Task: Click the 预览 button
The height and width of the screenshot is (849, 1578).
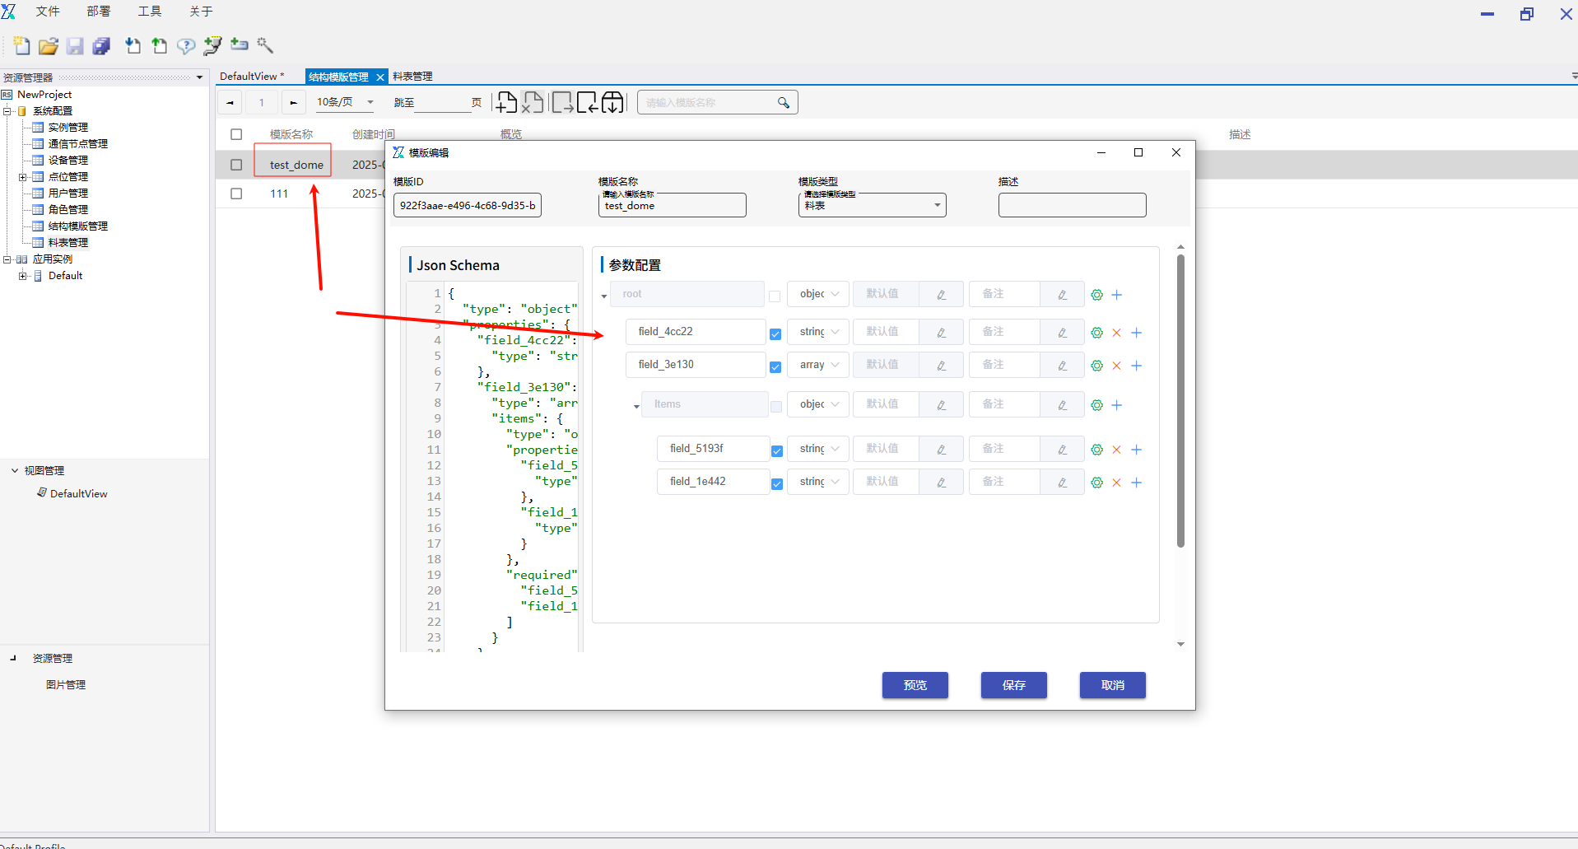Action: (x=915, y=685)
